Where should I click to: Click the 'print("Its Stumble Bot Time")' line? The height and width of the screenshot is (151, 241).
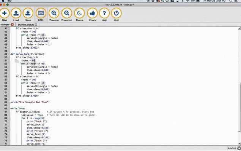click(x=30, y=102)
